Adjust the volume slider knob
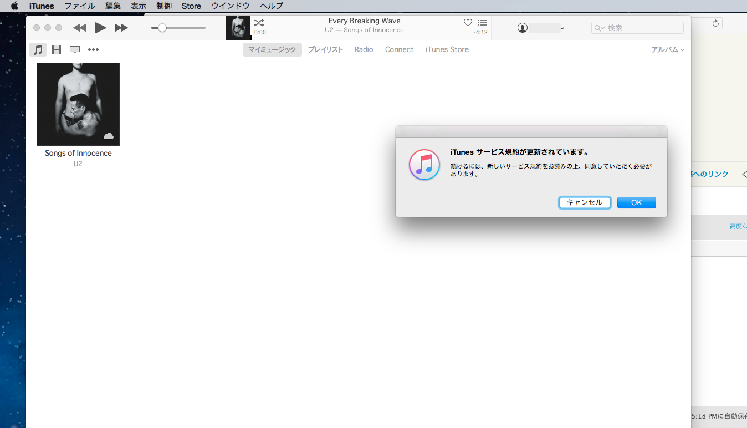 [x=162, y=28]
